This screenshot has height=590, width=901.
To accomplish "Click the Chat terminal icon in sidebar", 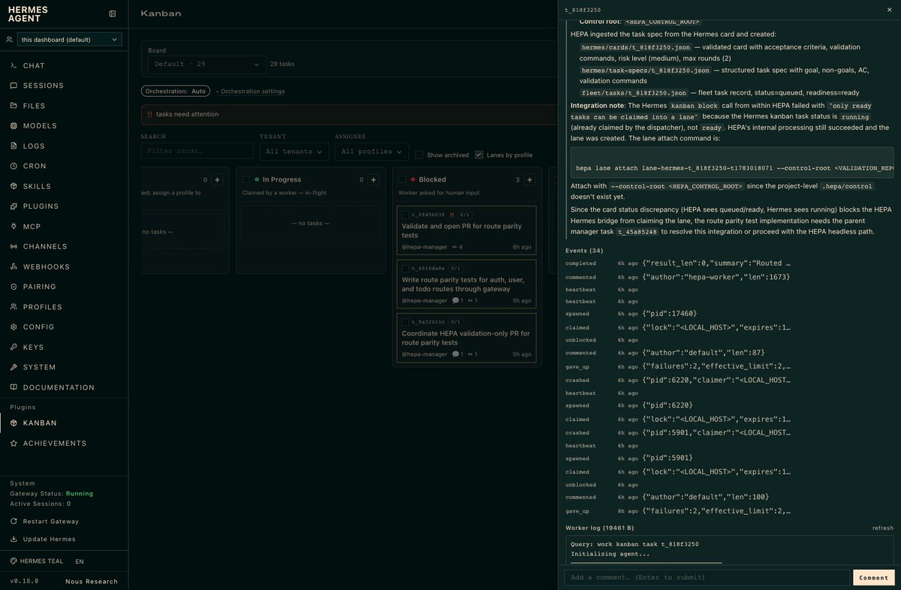I will [x=14, y=66].
